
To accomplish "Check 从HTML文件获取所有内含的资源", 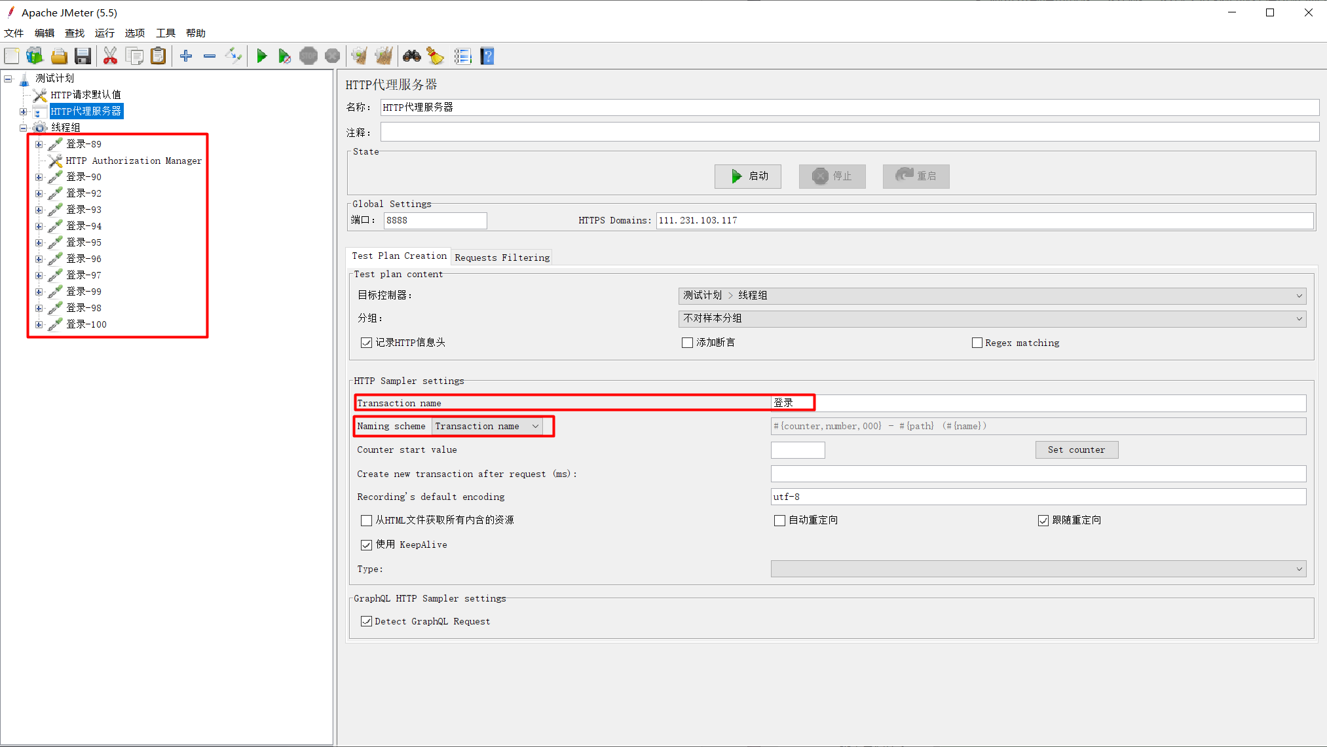I will [366, 520].
